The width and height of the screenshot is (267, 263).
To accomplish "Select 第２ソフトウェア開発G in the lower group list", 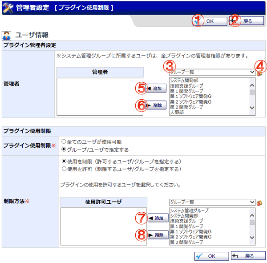I will [x=191, y=237].
